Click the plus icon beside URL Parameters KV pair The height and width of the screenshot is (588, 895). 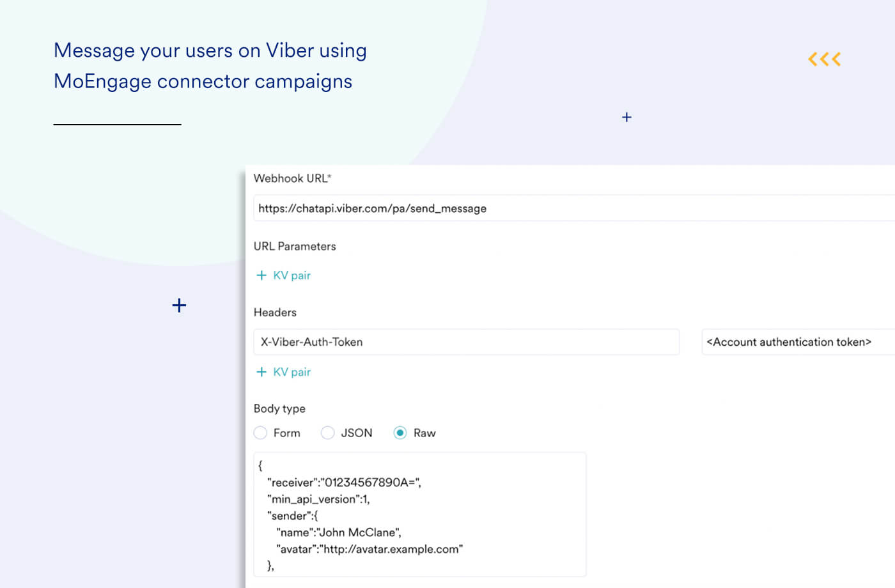[x=261, y=275]
